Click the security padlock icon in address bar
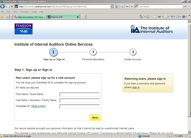Viewport: 191px width, 138px height. 116,7
